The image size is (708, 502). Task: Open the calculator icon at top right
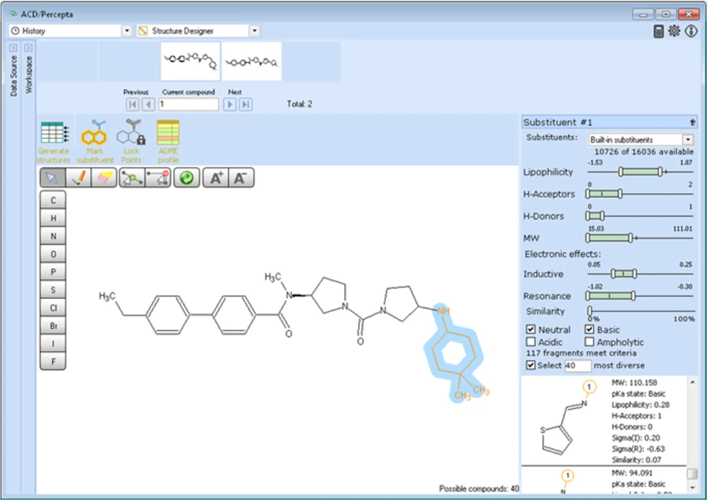(658, 31)
